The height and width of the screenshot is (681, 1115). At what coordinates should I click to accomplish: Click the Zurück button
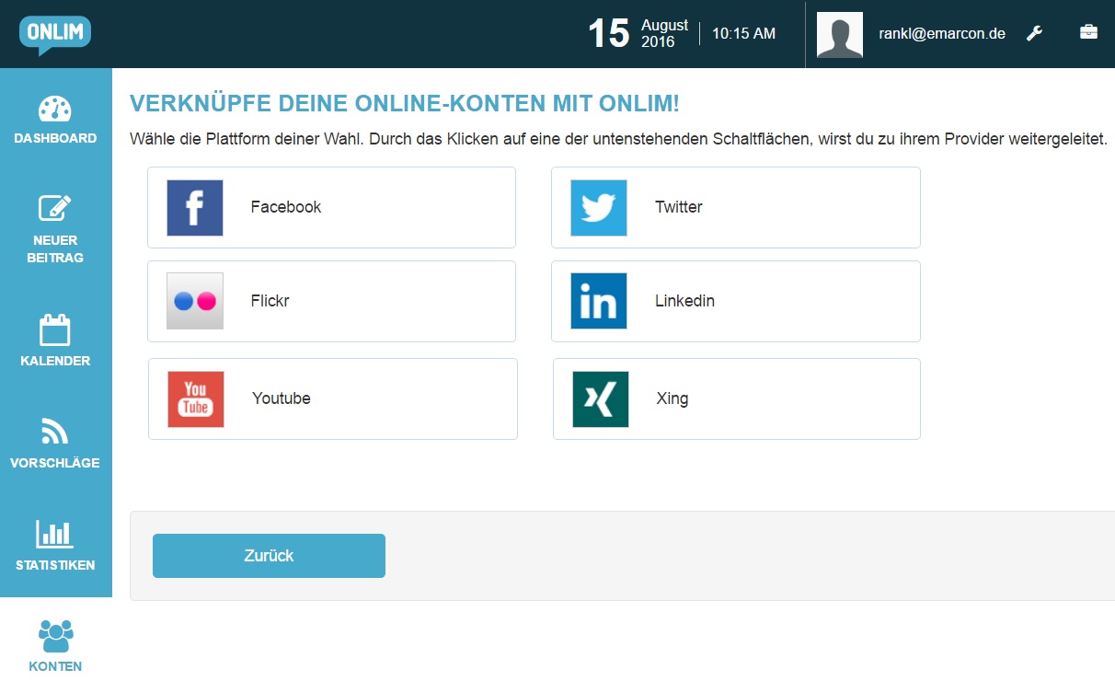269,556
